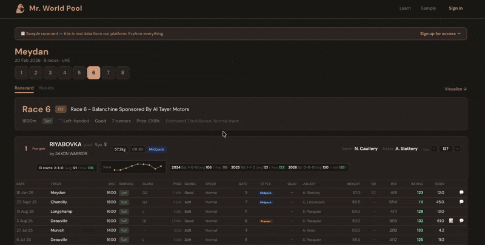The image size is (485, 245).
Task: Click the G2 grade badge next to Race 6
Action: click(x=61, y=109)
